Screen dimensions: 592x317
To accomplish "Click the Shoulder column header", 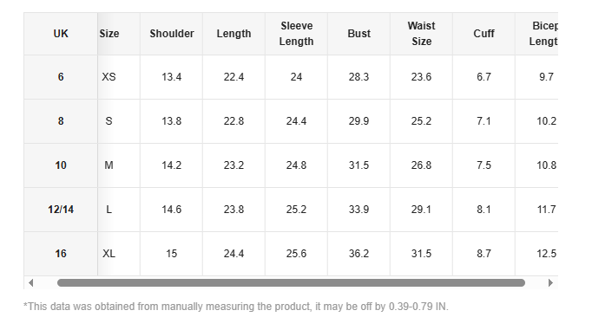I will (171, 34).
